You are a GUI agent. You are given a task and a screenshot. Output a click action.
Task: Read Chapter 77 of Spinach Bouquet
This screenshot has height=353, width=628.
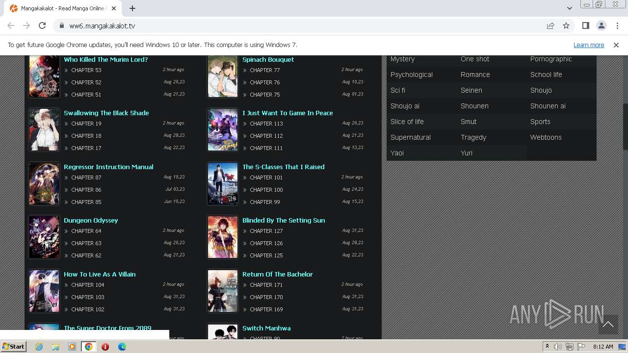pyautogui.click(x=265, y=70)
